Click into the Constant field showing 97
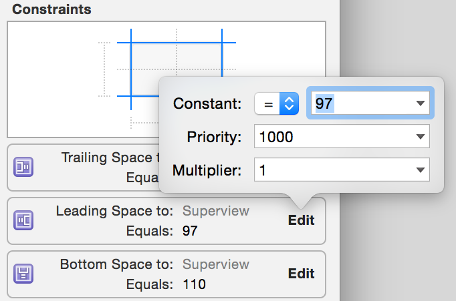Viewport: 456px width, 301px height. click(361, 103)
